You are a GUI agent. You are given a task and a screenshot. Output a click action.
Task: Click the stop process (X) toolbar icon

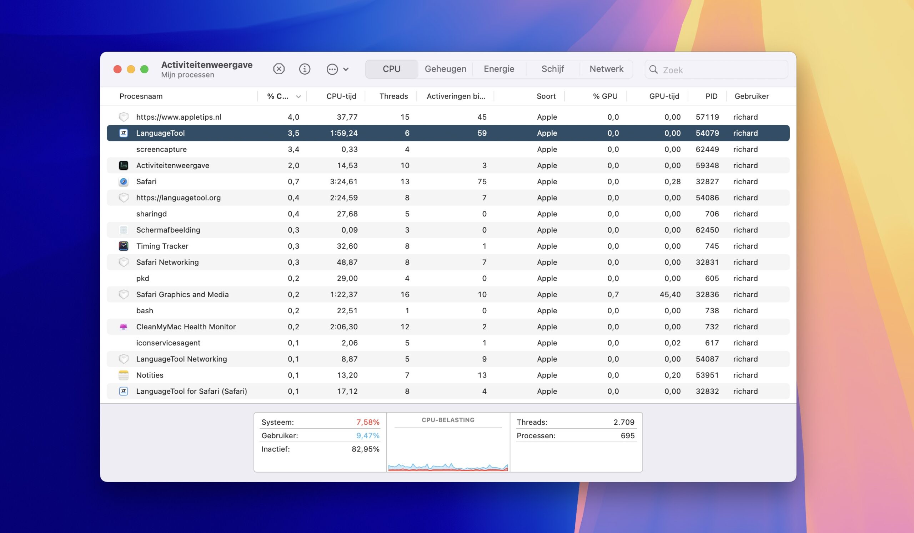coord(278,69)
